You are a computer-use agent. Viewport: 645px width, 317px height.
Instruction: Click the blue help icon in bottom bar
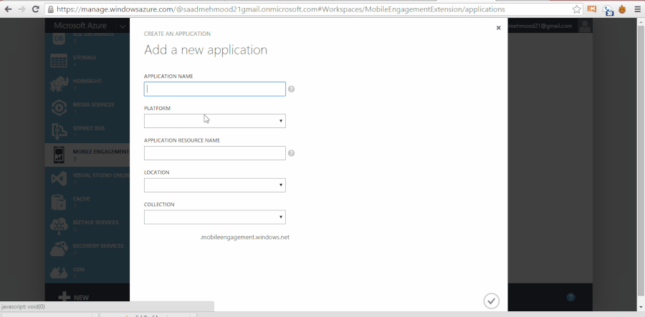(570, 297)
